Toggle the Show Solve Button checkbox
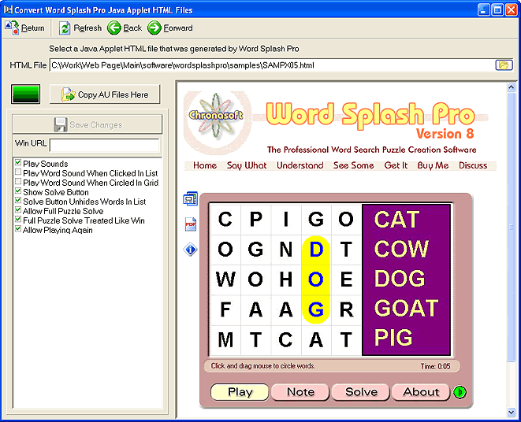 18,192
